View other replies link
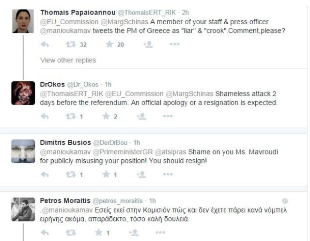This screenshot has width=310, height=241. (61, 60)
